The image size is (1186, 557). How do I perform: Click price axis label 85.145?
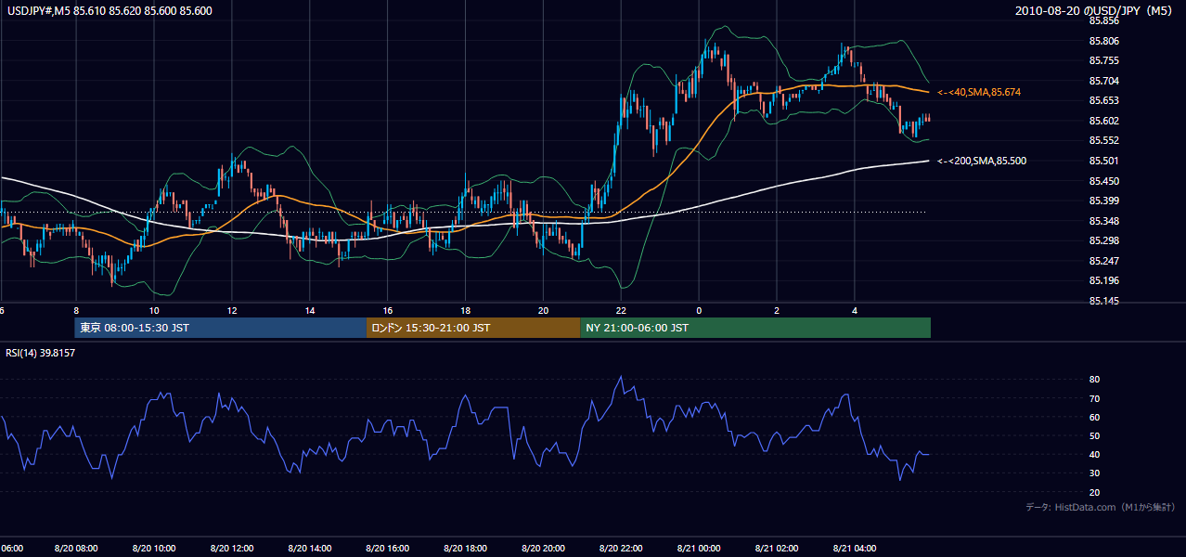(1104, 301)
